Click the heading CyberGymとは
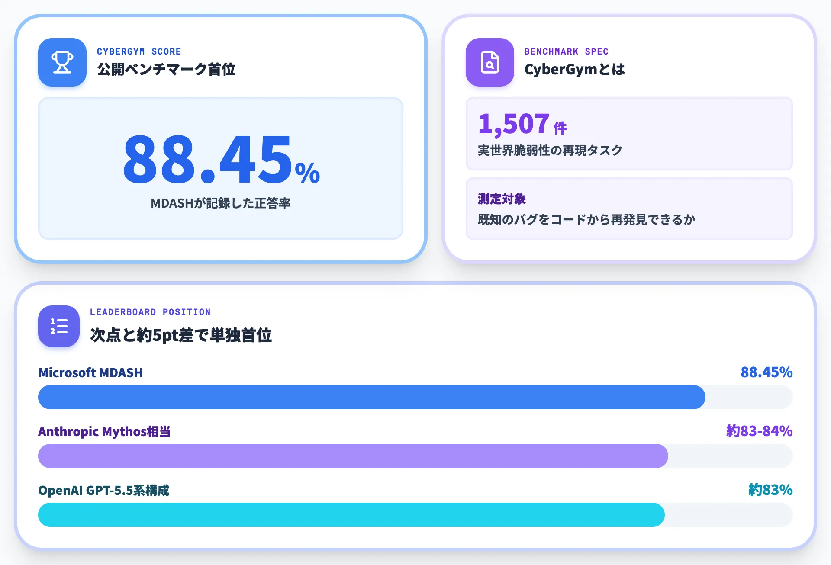The image size is (831, 565). [x=575, y=69]
